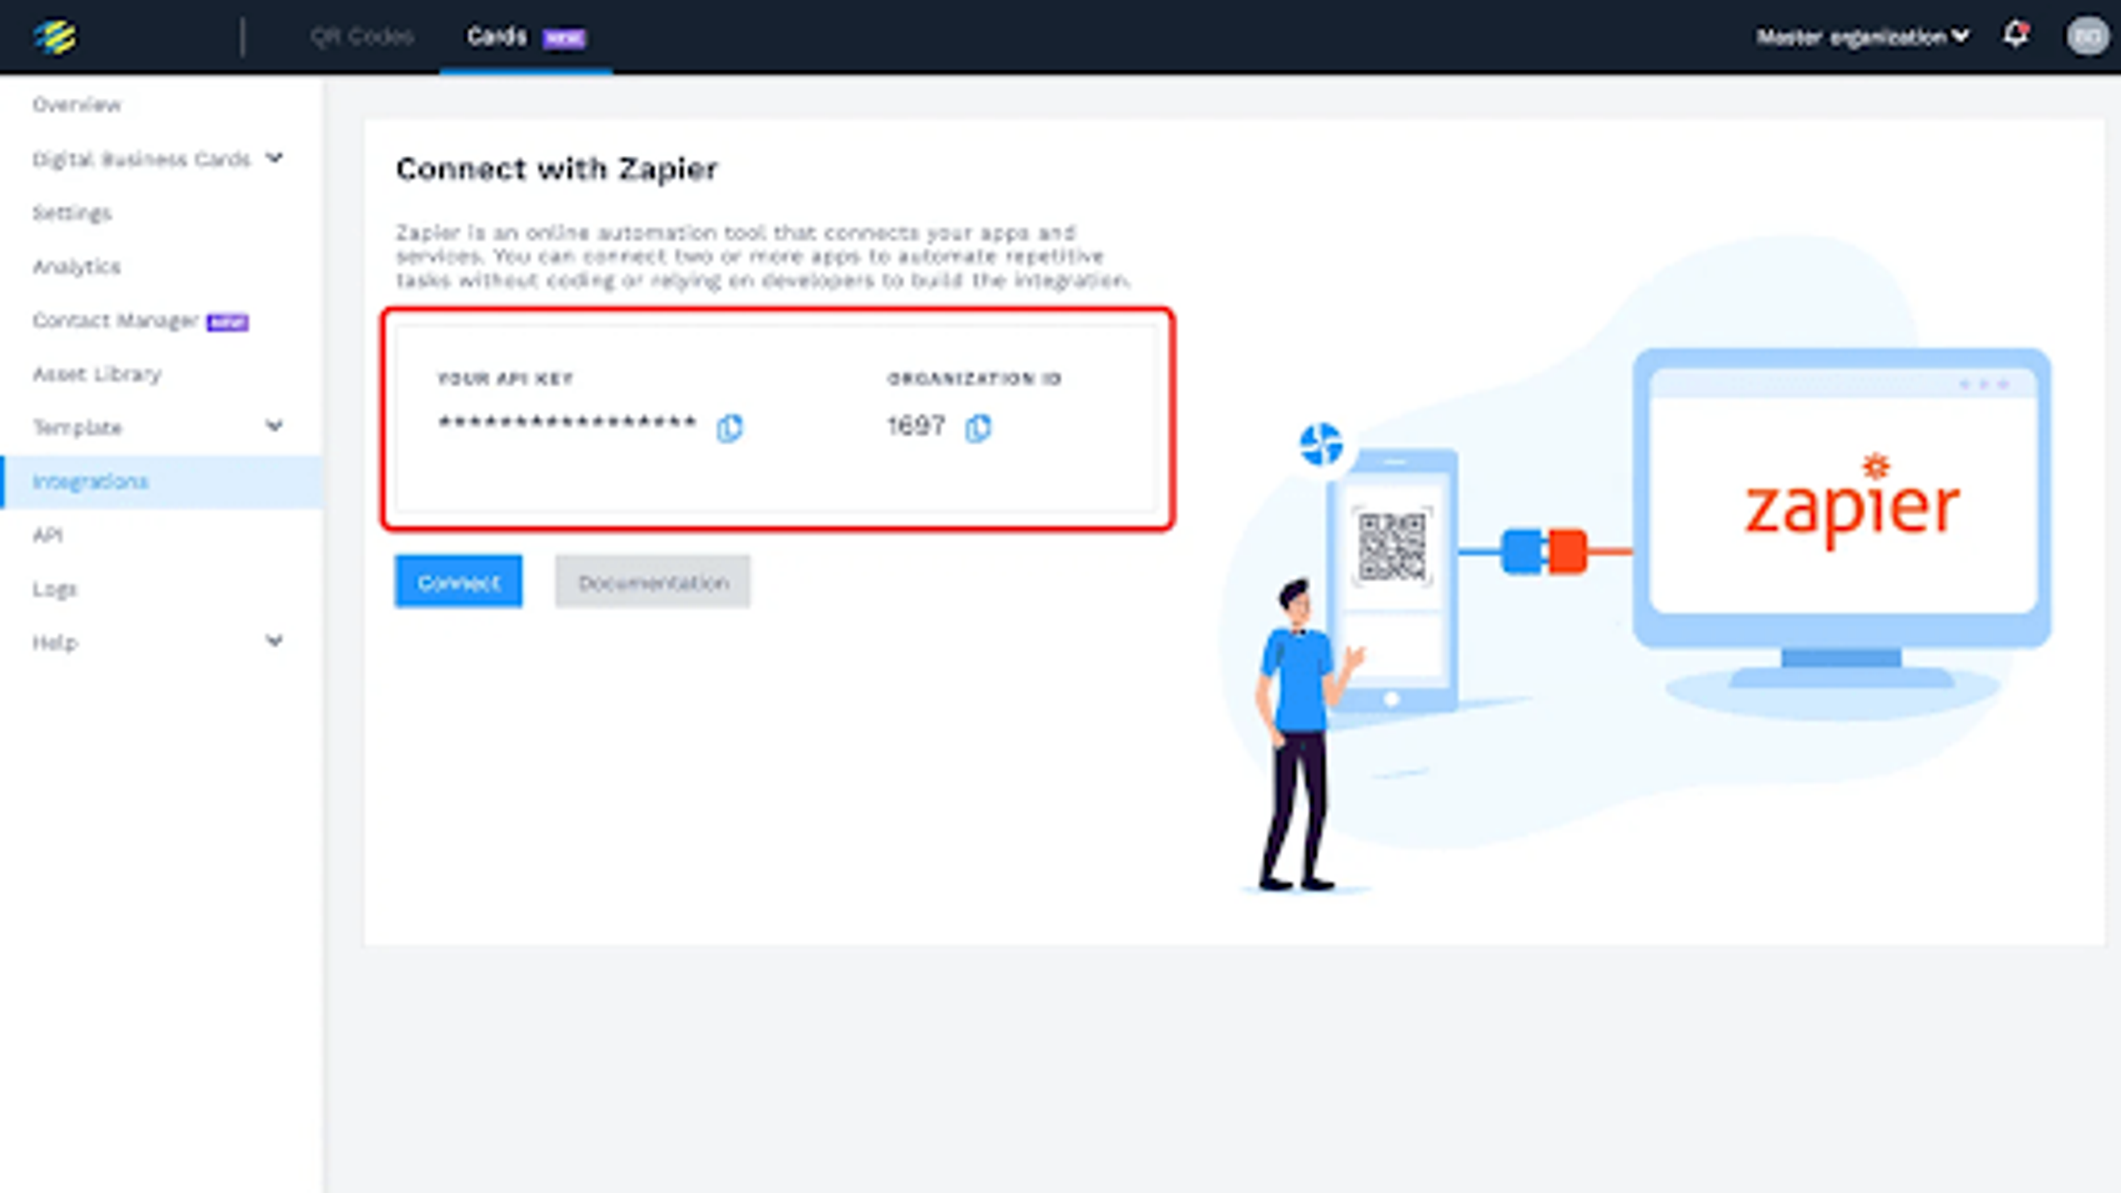Expand the Help chevron
The height and width of the screenshot is (1193, 2121).
[x=274, y=641]
